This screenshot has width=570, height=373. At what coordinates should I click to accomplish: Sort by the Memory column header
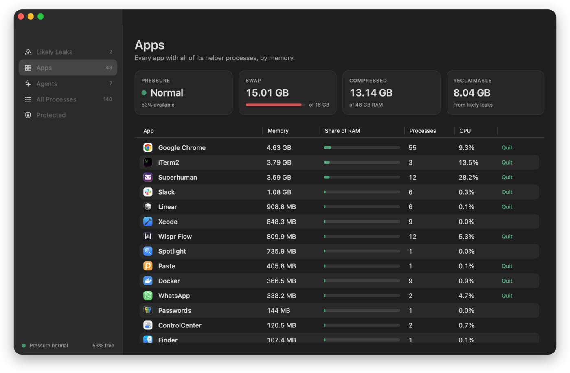click(278, 131)
